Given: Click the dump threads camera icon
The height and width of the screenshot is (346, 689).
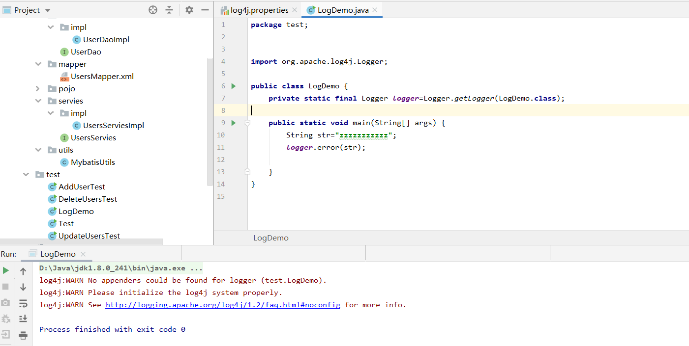Looking at the screenshot, I should [x=6, y=303].
